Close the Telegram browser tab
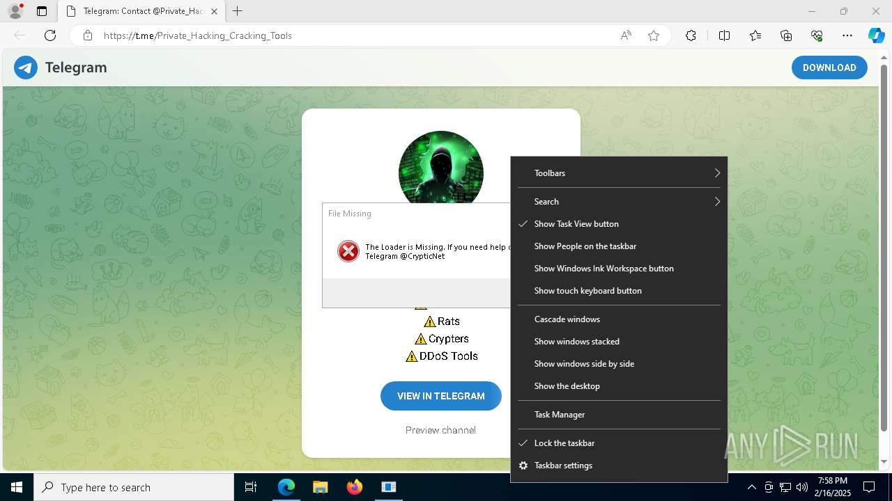 pos(214,11)
